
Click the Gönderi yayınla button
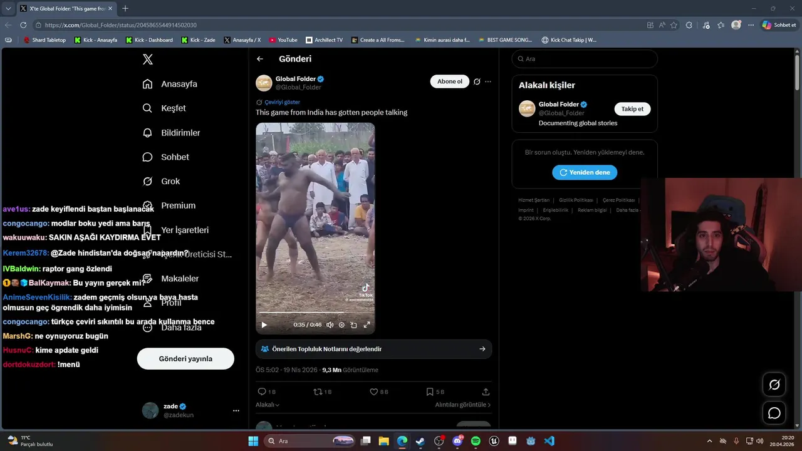[x=185, y=359]
